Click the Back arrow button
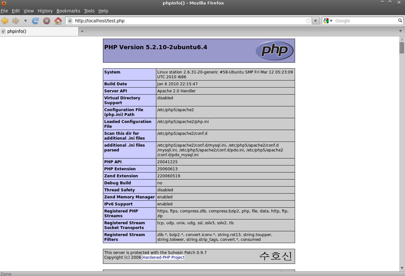 coord(4,21)
